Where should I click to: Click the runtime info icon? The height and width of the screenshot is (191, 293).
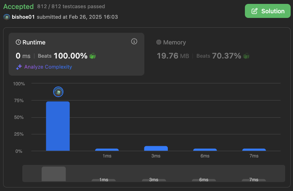[x=134, y=41]
